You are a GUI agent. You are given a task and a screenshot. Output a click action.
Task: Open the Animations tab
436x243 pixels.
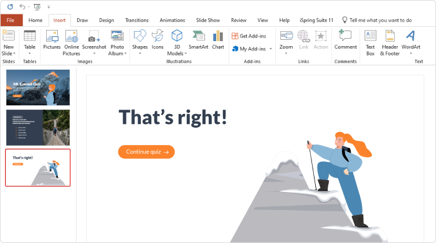[x=172, y=21]
